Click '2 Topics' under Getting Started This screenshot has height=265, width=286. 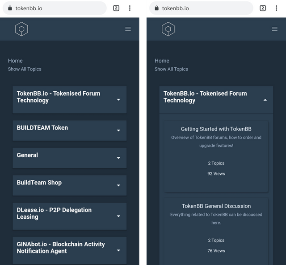click(216, 163)
